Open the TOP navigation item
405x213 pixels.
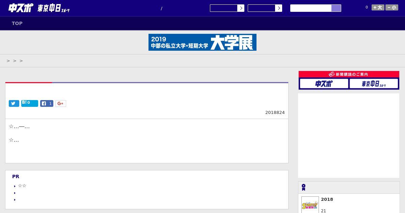click(17, 23)
